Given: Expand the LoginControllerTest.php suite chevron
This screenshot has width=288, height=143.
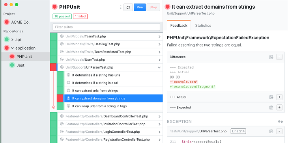Looking at the screenshot, I should pyautogui.click(x=159, y=132).
